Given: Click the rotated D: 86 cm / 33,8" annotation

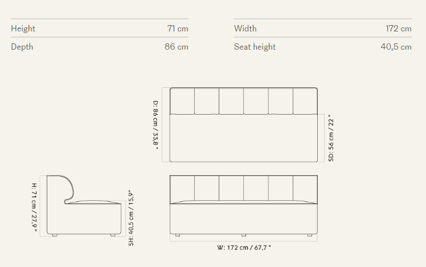Looking at the screenshot, I should click(x=155, y=125).
